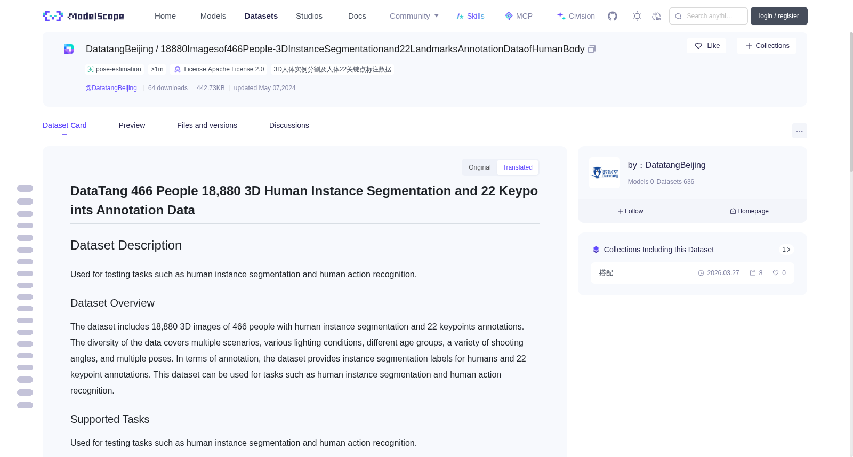The image size is (853, 457).
Task: Click the dataset avatar icon
Action: (x=69, y=49)
